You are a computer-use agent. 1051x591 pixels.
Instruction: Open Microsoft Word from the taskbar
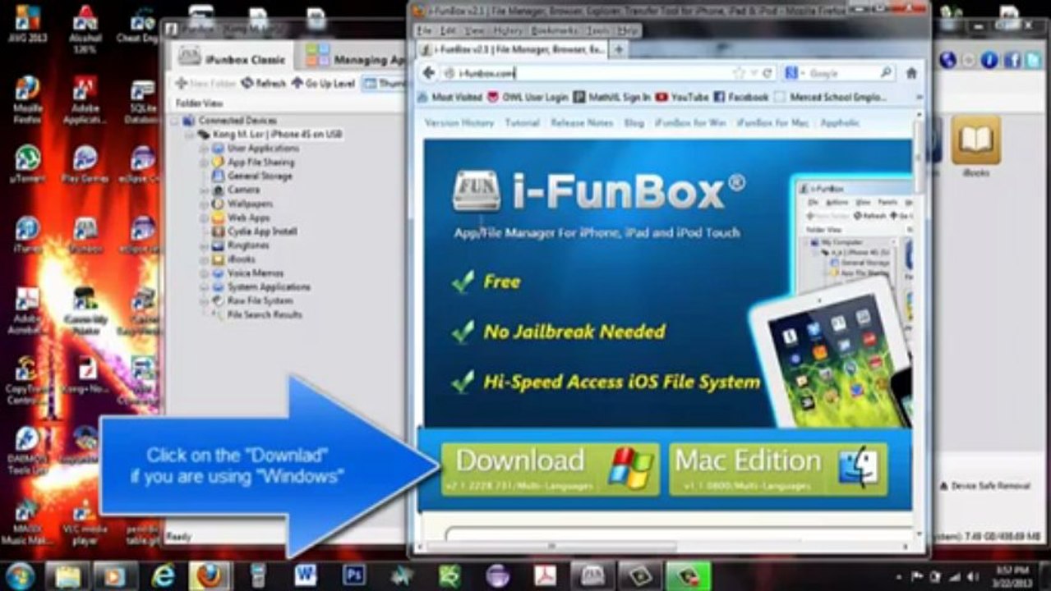[306, 576]
